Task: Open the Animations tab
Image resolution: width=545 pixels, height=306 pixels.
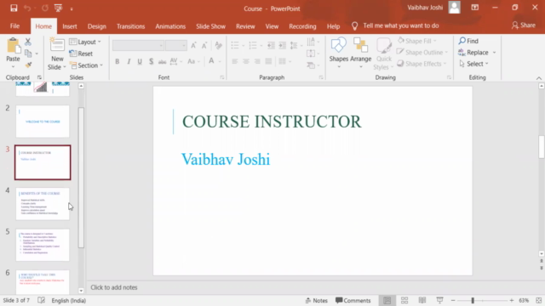Action: 170,26
